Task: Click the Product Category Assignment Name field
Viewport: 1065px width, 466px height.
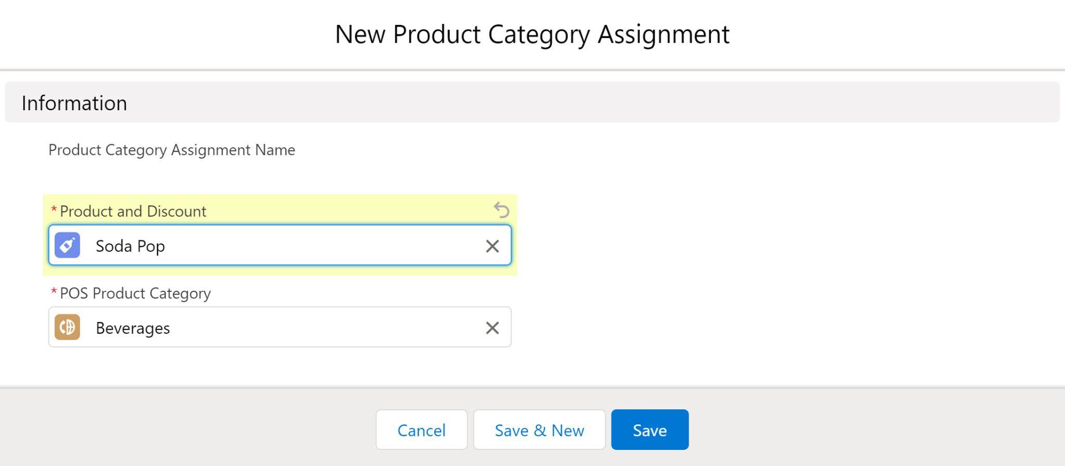Action: (x=172, y=150)
